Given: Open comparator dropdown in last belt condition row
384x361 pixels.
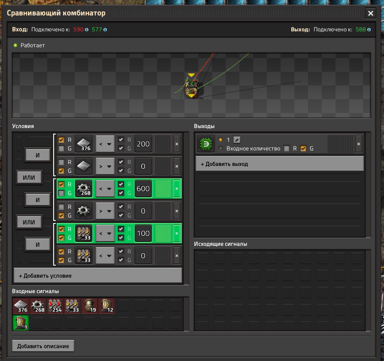Looking at the screenshot, I should [105, 256].
